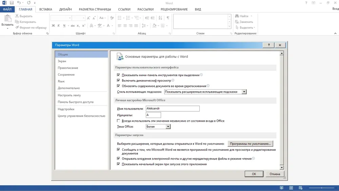The image size is (339, 191).
Task: Toggle the show paragraph marks (¶) icon
Action: (168, 18)
